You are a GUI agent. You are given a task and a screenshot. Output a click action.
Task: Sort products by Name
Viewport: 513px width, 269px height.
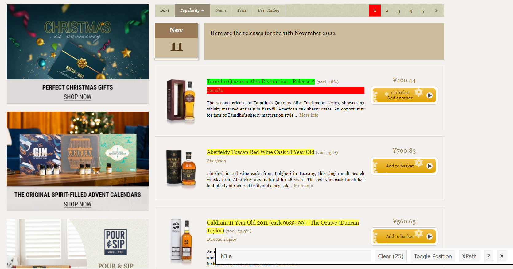pyautogui.click(x=221, y=10)
